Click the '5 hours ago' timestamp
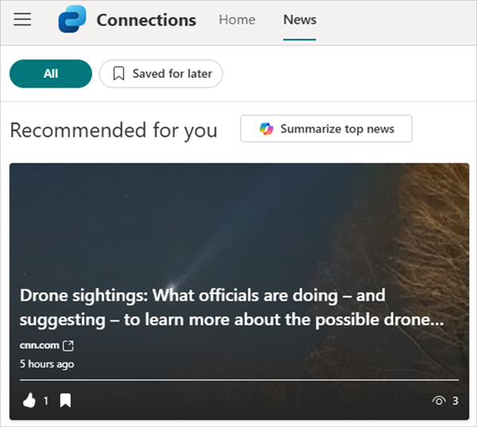Screen dimensions: 477x427 click(x=47, y=363)
